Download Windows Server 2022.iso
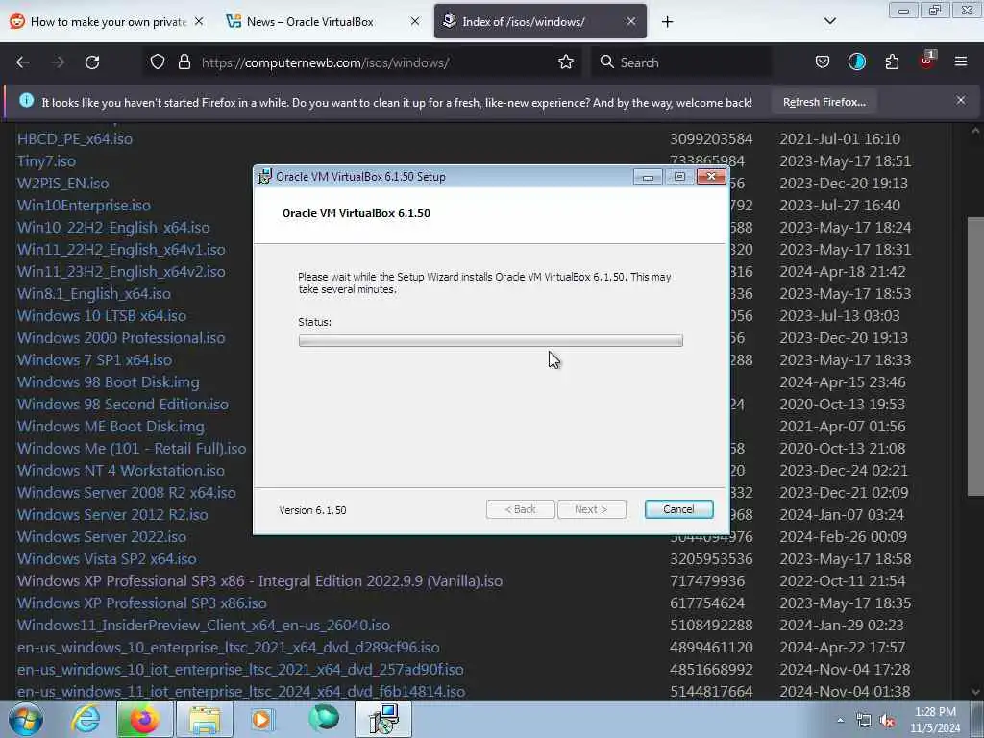This screenshot has height=738, width=984. pyautogui.click(x=101, y=536)
